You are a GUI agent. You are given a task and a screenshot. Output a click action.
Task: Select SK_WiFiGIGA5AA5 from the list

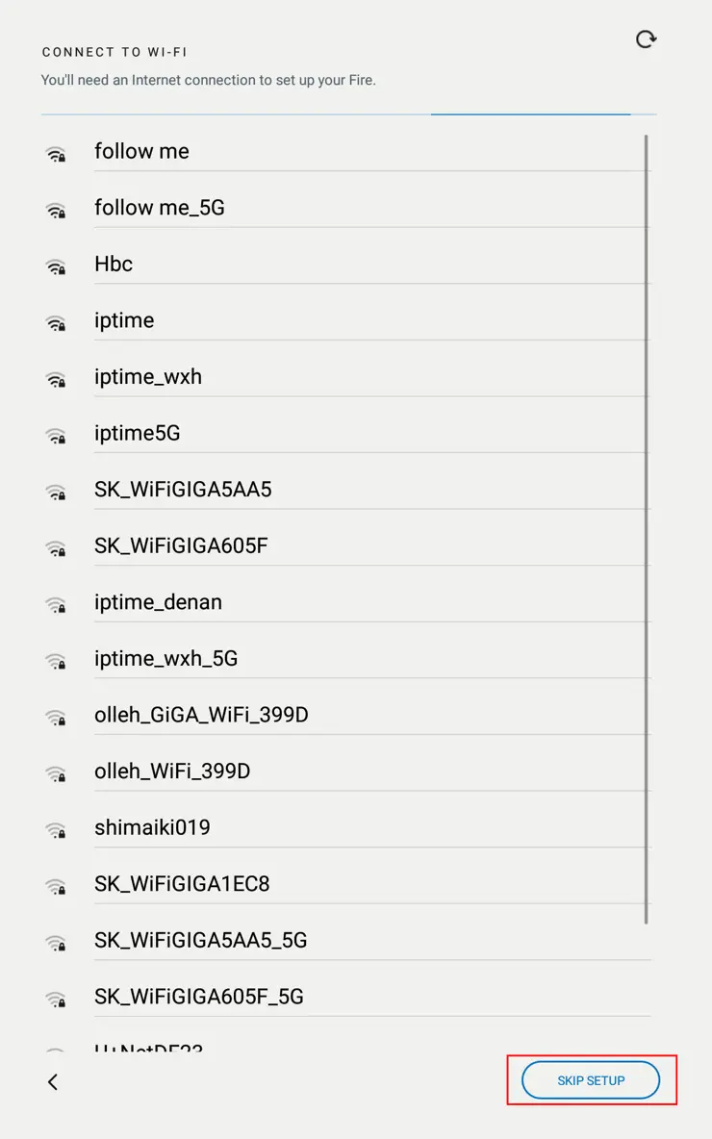tap(183, 490)
